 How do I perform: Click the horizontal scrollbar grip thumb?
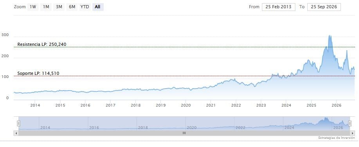[x=184, y=133]
